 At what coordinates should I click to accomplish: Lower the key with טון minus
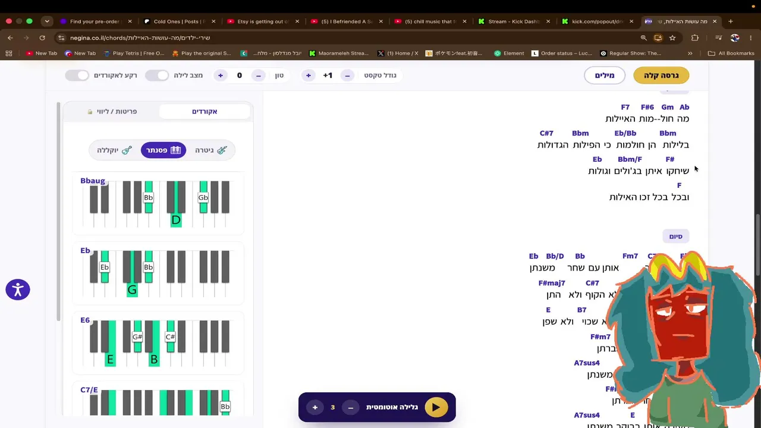(x=259, y=75)
